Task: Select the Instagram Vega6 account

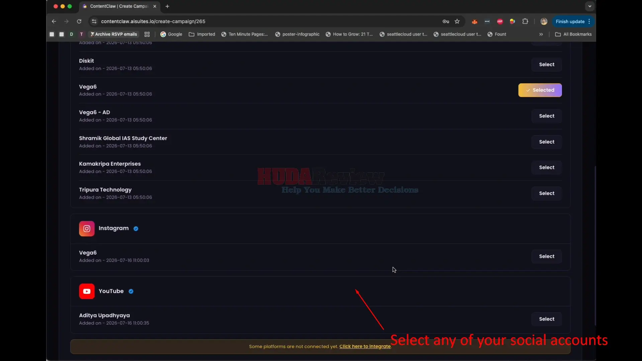Action: coord(547,256)
